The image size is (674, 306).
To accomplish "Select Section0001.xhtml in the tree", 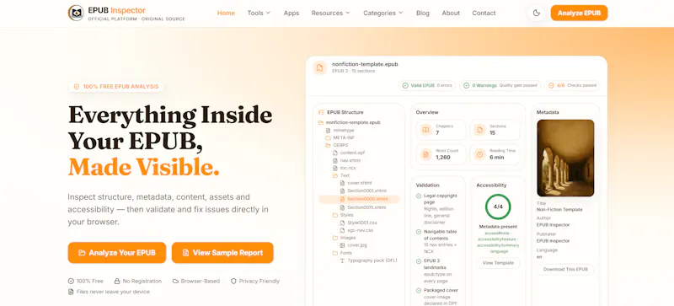I will (366, 191).
